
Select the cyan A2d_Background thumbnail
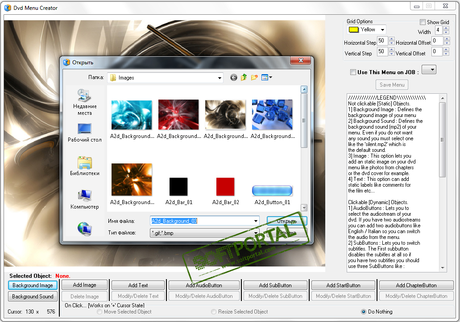(x=132, y=115)
